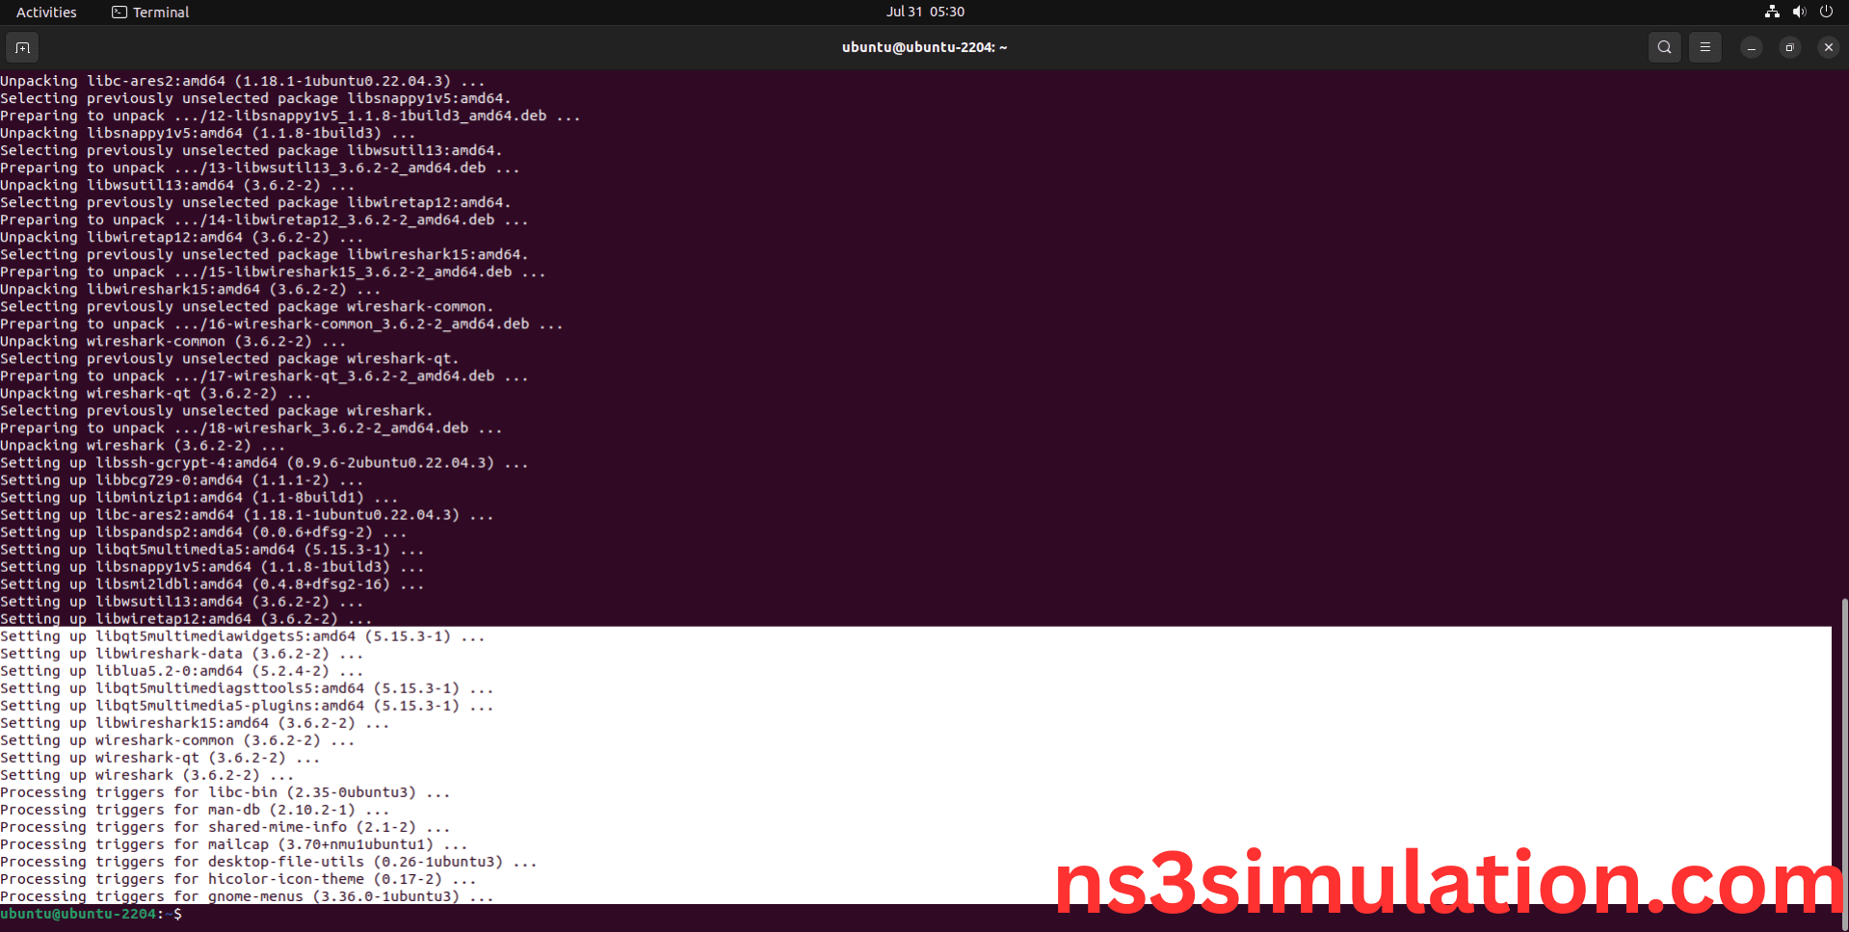1849x932 pixels.
Task: Open the clock showing Jul 31 05:30
Action: click(924, 12)
